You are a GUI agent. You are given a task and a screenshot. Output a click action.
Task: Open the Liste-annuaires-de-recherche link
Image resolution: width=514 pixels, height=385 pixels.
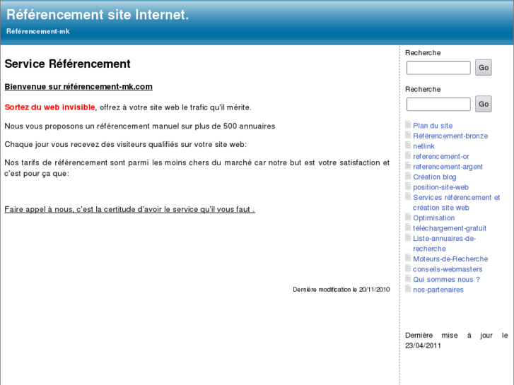click(x=444, y=244)
